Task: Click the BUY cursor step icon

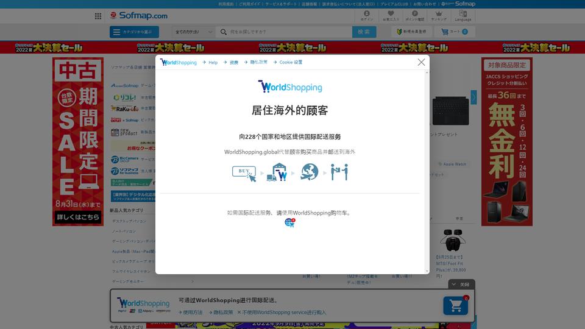Action: [244, 173]
